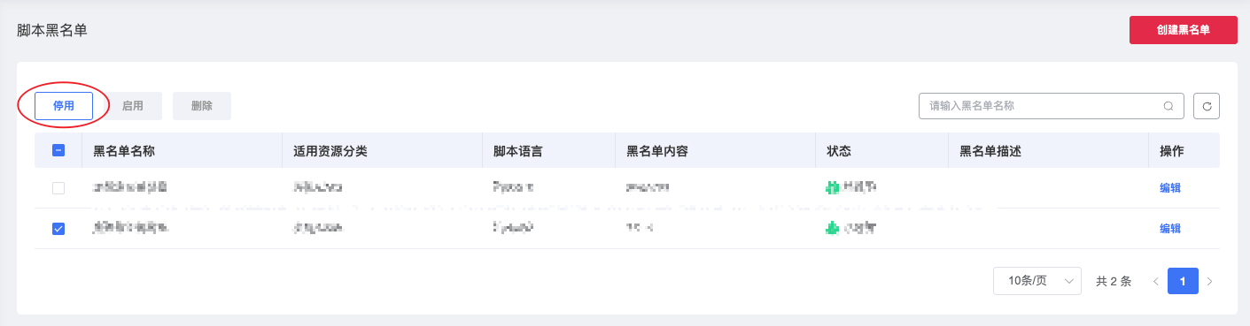Click the 停用 button

pyautogui.click(x=64, y=106)
